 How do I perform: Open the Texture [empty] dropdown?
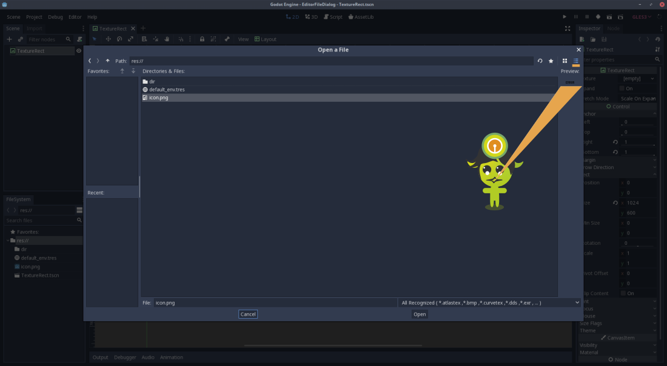(638, 79)
